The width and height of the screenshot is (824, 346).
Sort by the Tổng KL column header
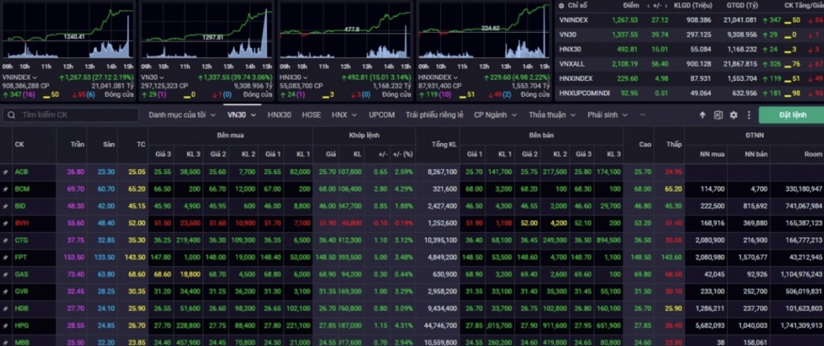(444, 144)
